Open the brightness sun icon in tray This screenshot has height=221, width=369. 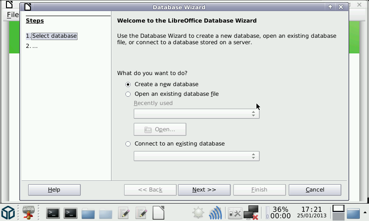[x=198, y=213]
